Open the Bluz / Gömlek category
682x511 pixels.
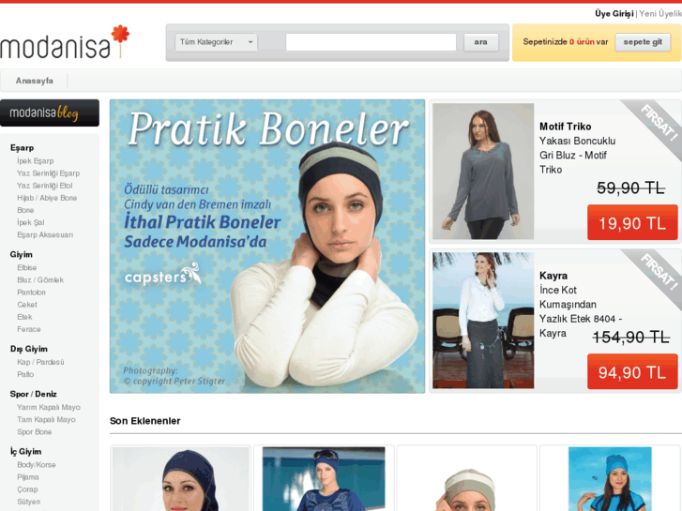pos(40,280)
